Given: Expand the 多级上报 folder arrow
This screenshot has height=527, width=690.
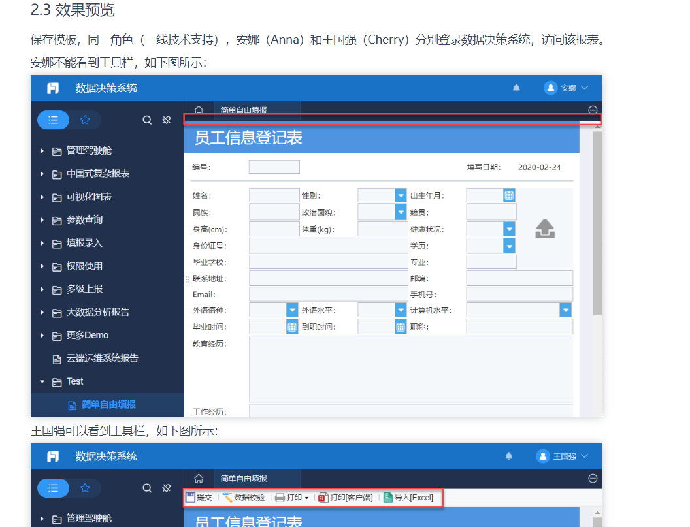Looking at the screenshot, I should click(42, 289).
